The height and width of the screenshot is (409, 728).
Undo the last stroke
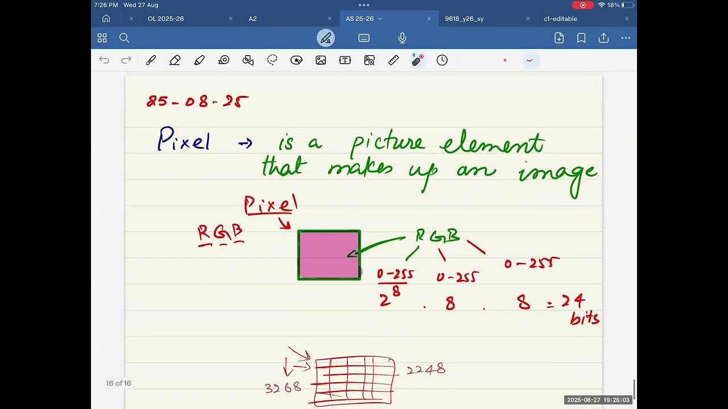(104, 60)
